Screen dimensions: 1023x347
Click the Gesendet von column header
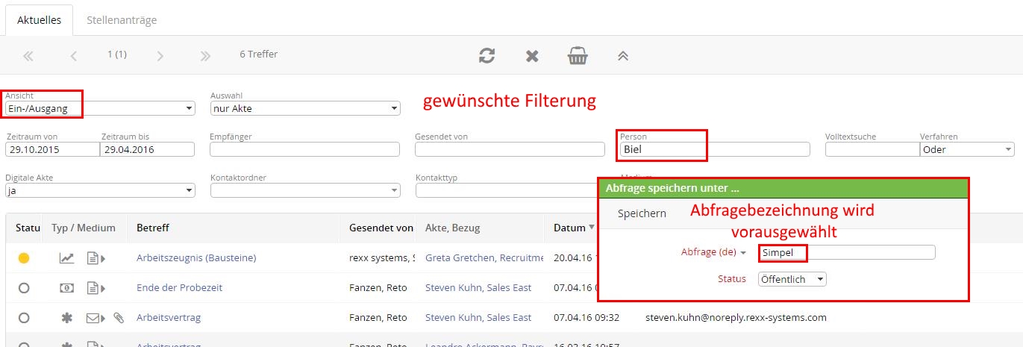[x=381, y=228]
